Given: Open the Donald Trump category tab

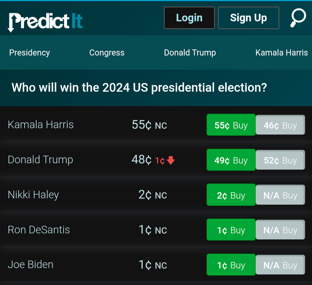Looking at the screenshot, I should pyautogui.click(x=190, y=52).
